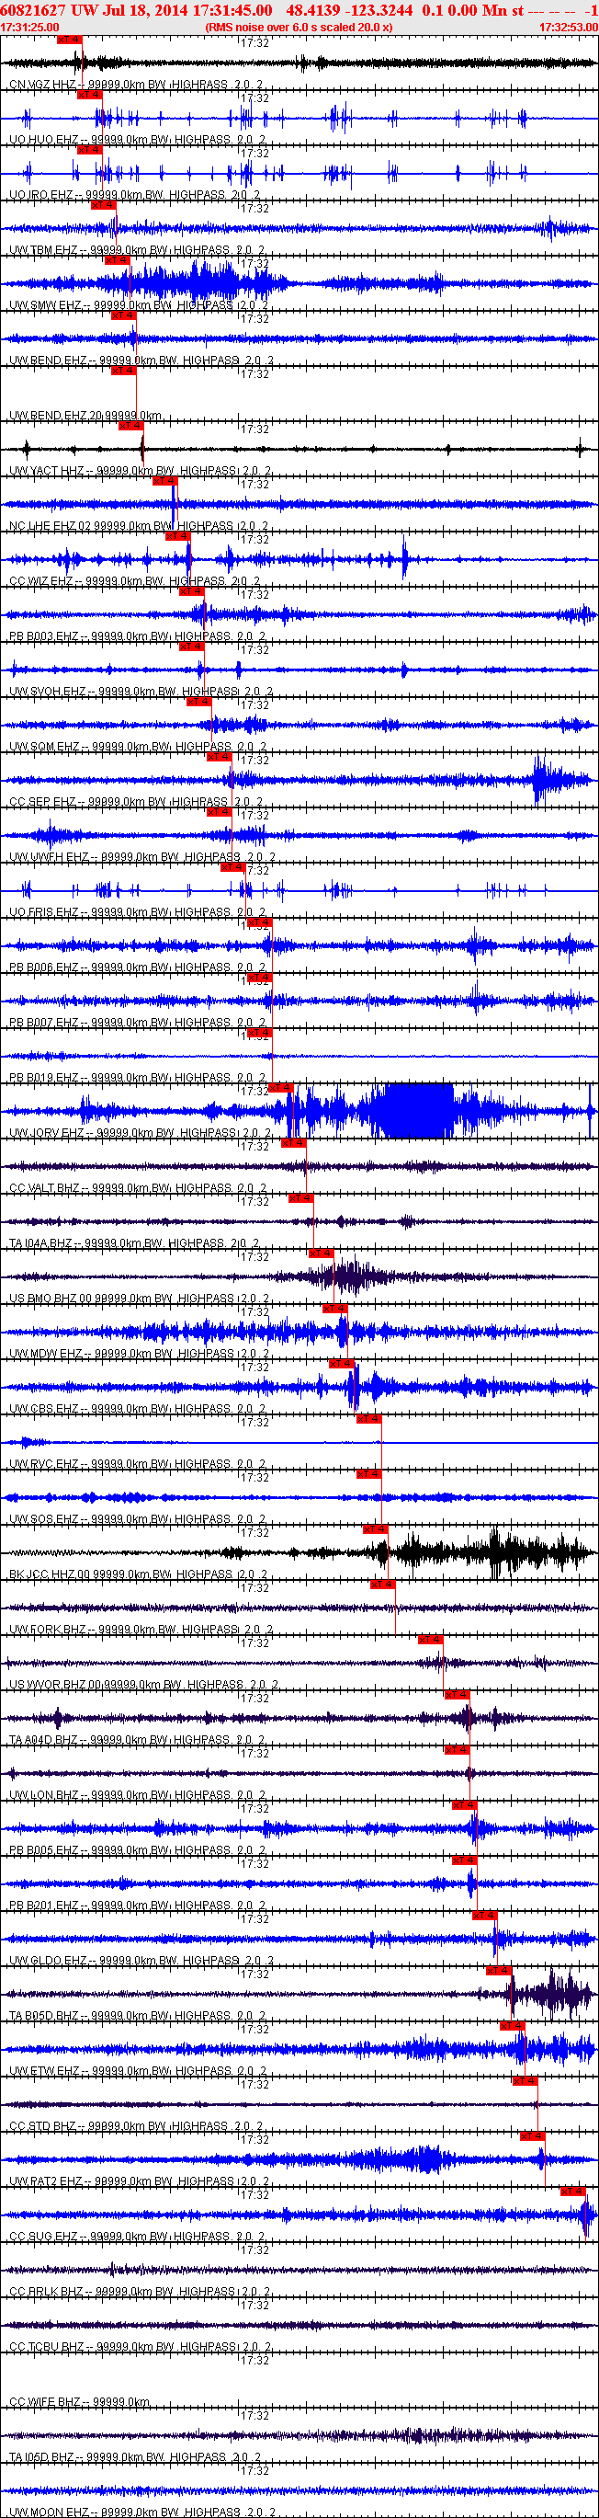Click the red pick marker on UW GLDO EHZ trace

click(483, 1915)
